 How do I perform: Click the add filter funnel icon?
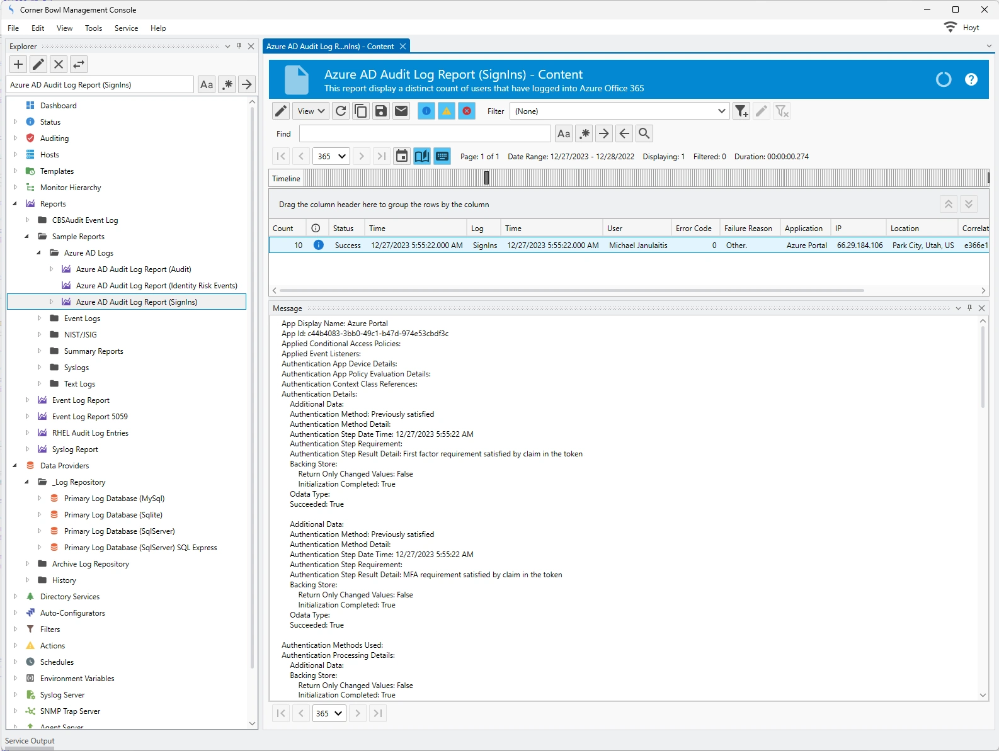(x=741, y=111)
